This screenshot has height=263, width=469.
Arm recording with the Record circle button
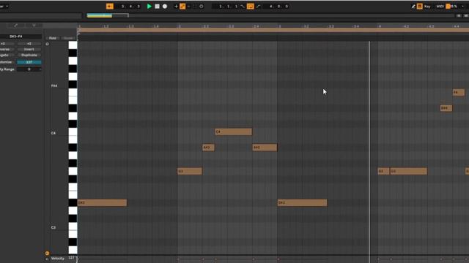pyautogui.click(x=165, y=7)
